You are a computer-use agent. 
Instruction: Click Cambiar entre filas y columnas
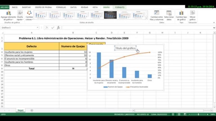point(157,15)
